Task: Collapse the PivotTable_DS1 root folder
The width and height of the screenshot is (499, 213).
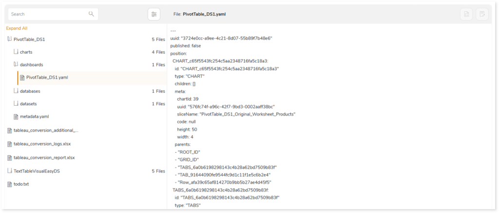Action: point(10,39)
